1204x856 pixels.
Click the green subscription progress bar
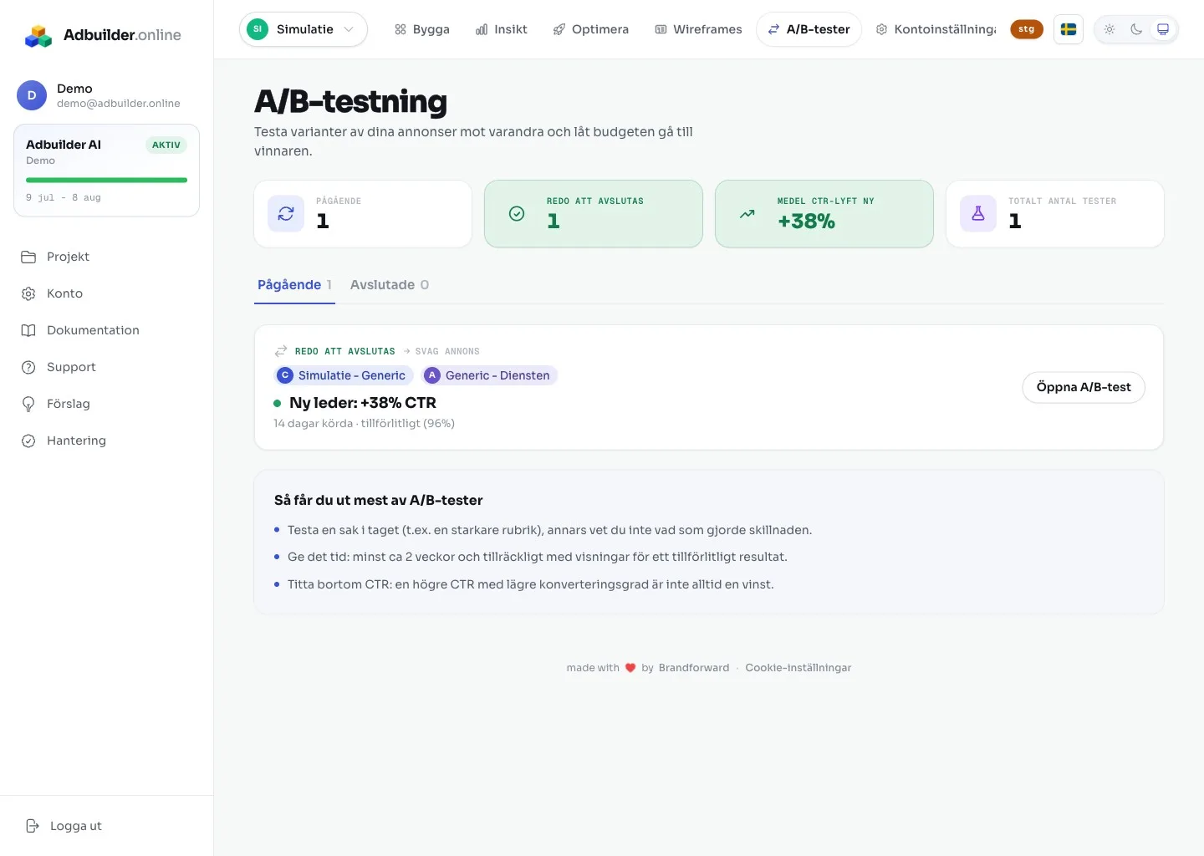[x=106, y=180]
